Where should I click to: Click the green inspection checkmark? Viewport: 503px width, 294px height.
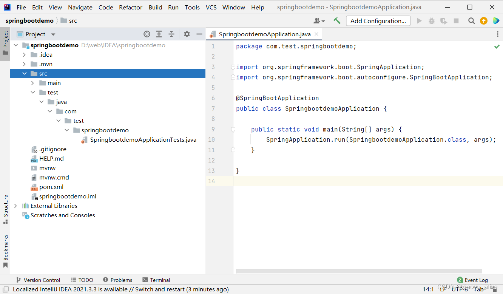[x=497, y=46]
